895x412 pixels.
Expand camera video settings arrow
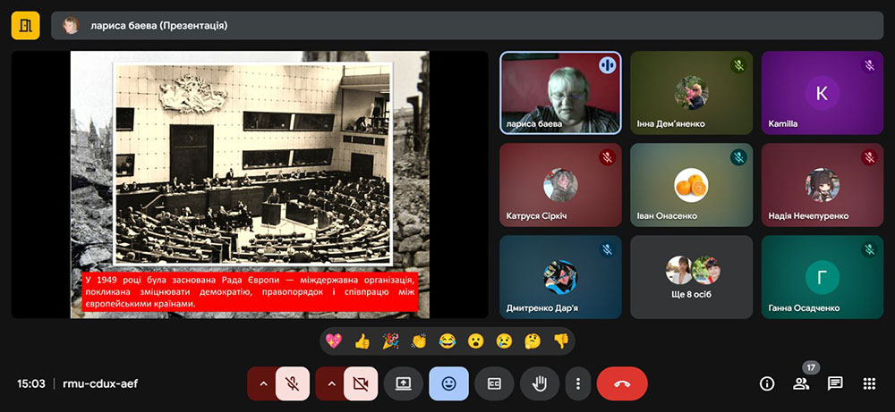point(330,383)
